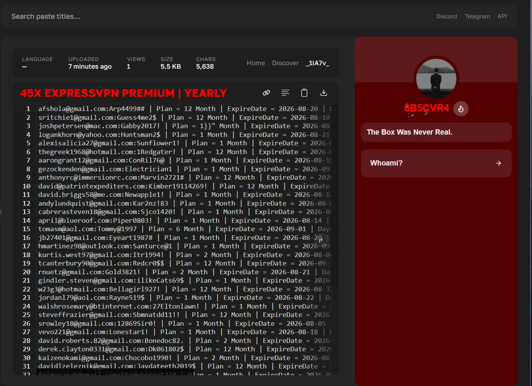Go to Home in the breadcrumb

(256, 63)
